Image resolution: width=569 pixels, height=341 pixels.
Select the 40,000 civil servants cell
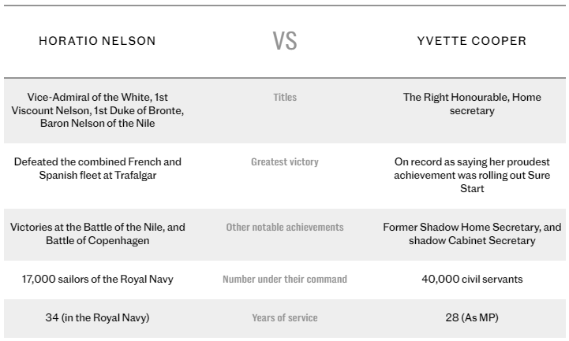click(x=472, y=279)
